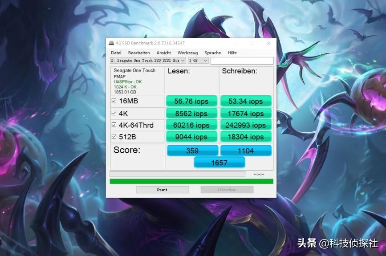Image resolution: width=386 pixels, height=256 pixels.
Task: Select the 4K read result 8562 iops
Action: (191, 114)
